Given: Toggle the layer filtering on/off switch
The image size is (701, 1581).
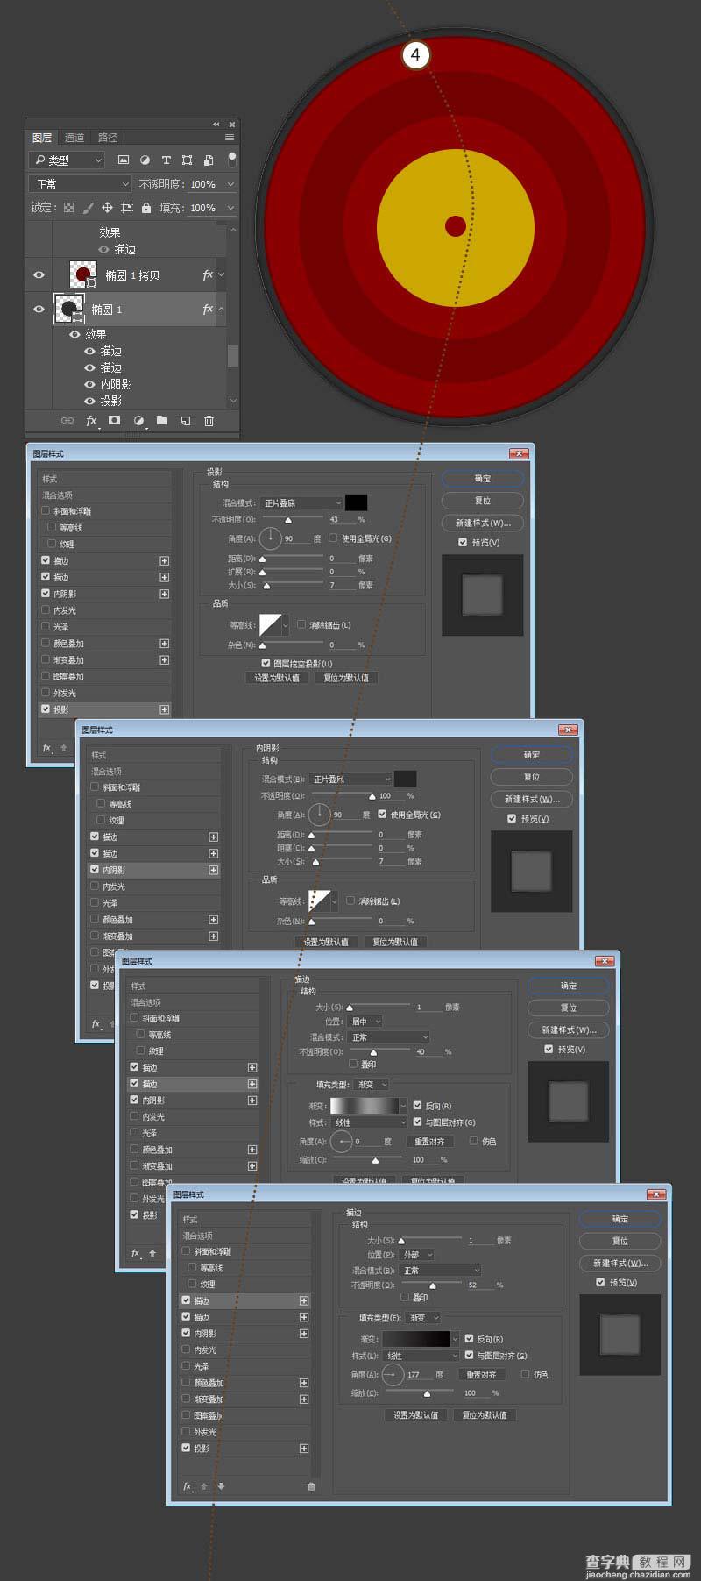Looking at the screenshot, I should [231, 160].
